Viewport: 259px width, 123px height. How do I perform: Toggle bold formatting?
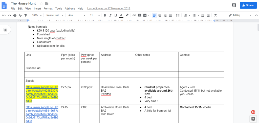pyautogui.click(x=105, y=15)
